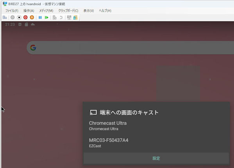Click the Google search bar
The image size is (234, 168).
[130, 48]
